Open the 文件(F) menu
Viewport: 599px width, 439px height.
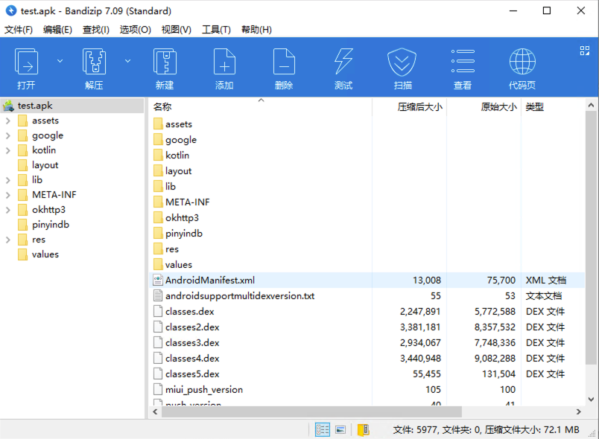(19, 30)
